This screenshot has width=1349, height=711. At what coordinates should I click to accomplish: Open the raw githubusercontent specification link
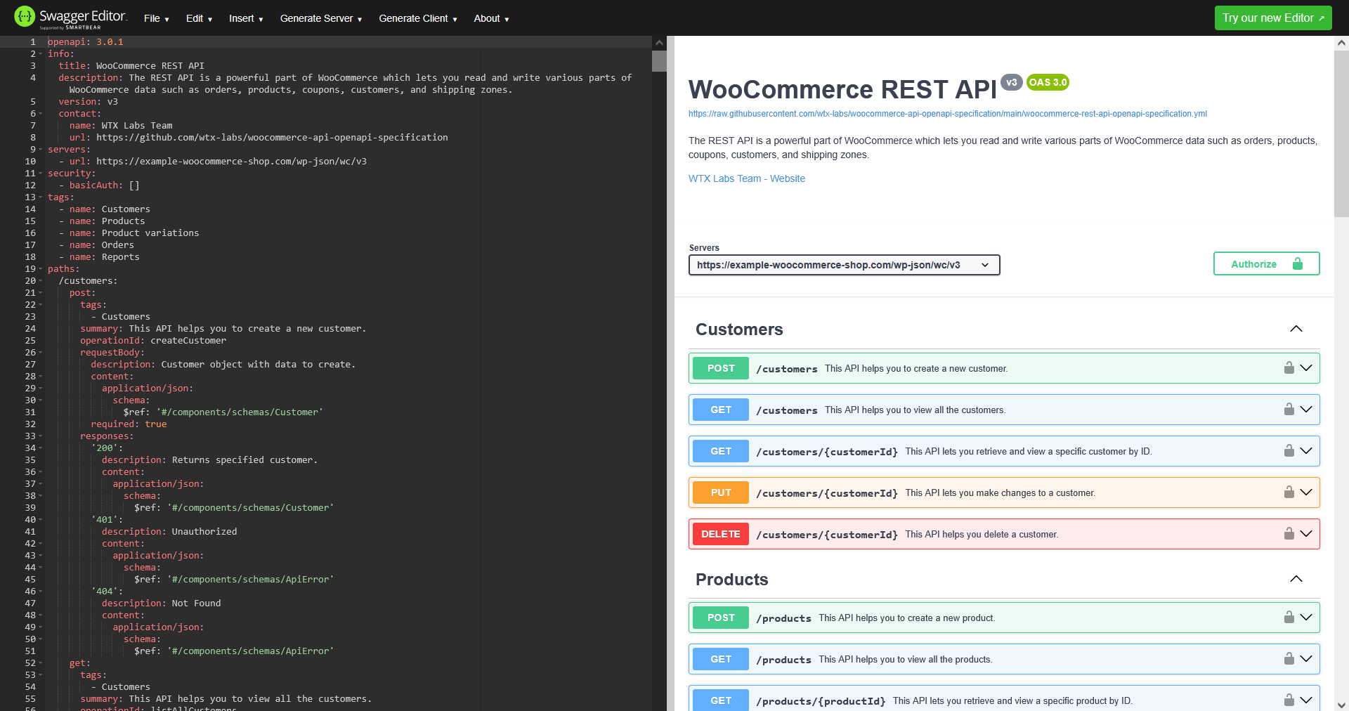[x=948, y=114]
